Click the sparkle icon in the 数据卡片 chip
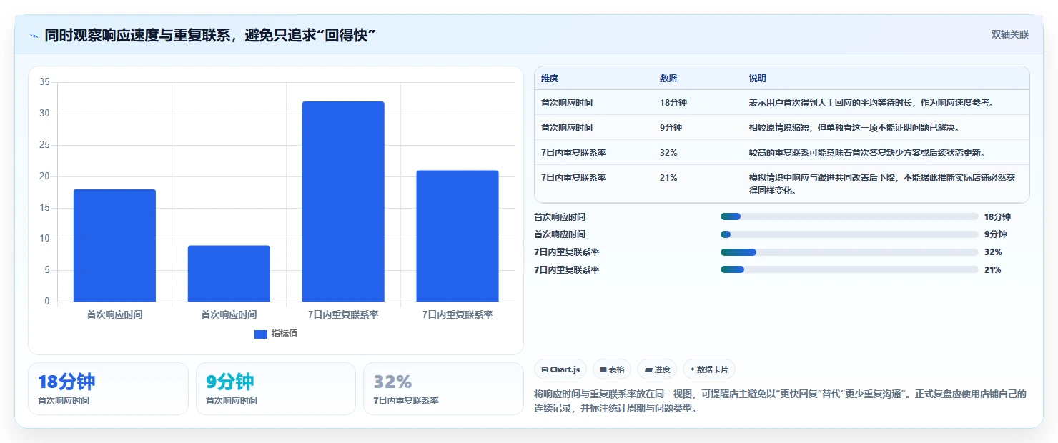Viewport: 1058px width, 443px height. pos(692,369)
